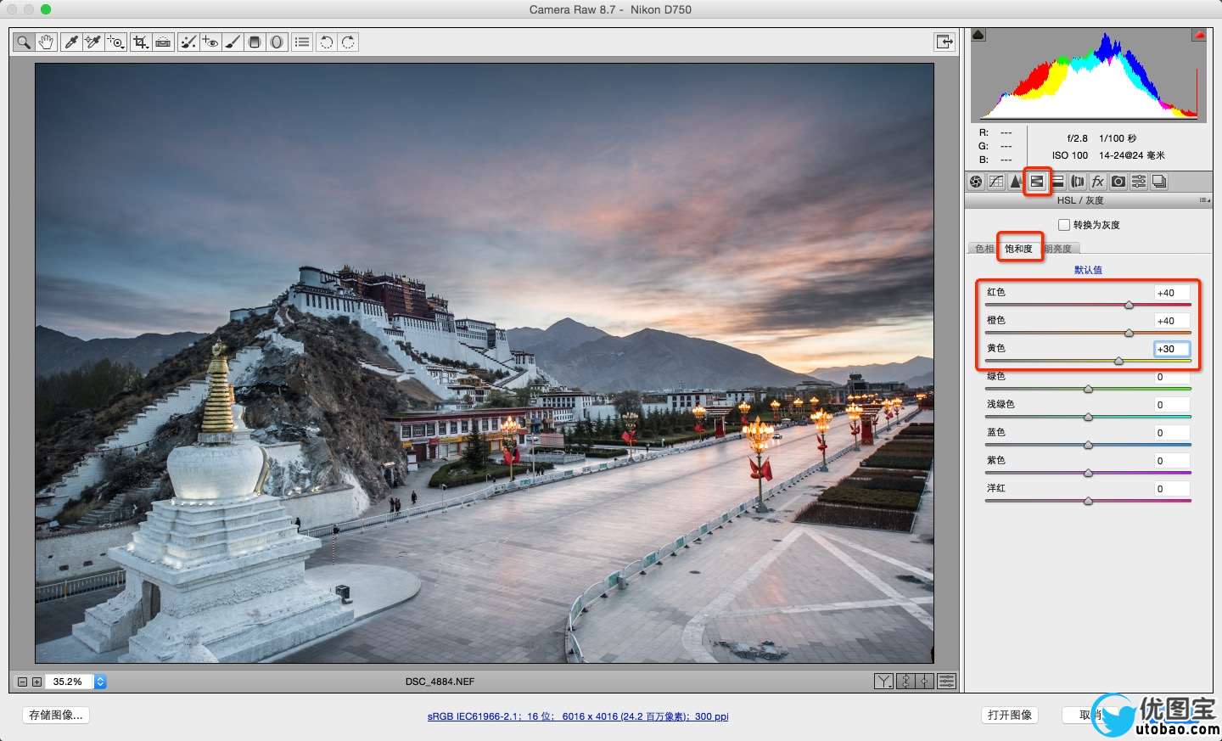Select the Spot Removal tool
Viewport: 1222px width, 741px height.
point(188,42)
